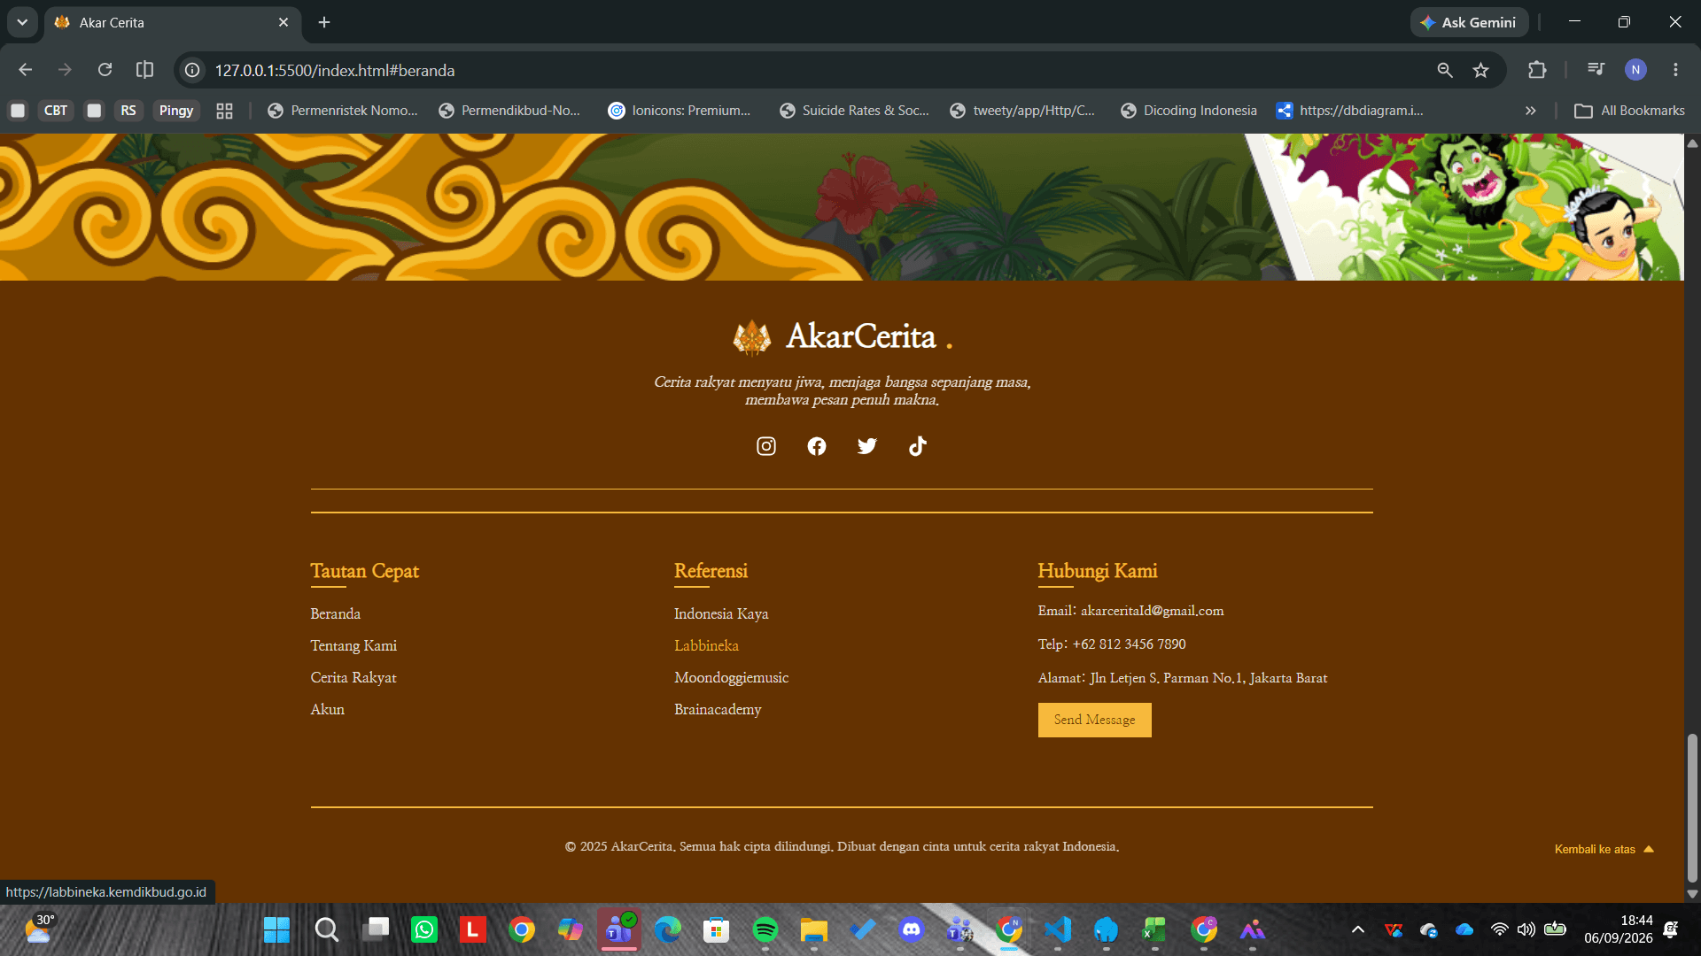Screen dimensions: 1701x956
Task: Expand the tab search dropdown arrow
Action: click(x=22, y=22)
